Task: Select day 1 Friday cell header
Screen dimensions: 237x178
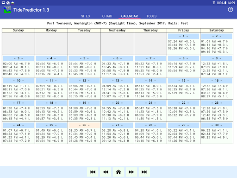Action: tap(183, 36)
